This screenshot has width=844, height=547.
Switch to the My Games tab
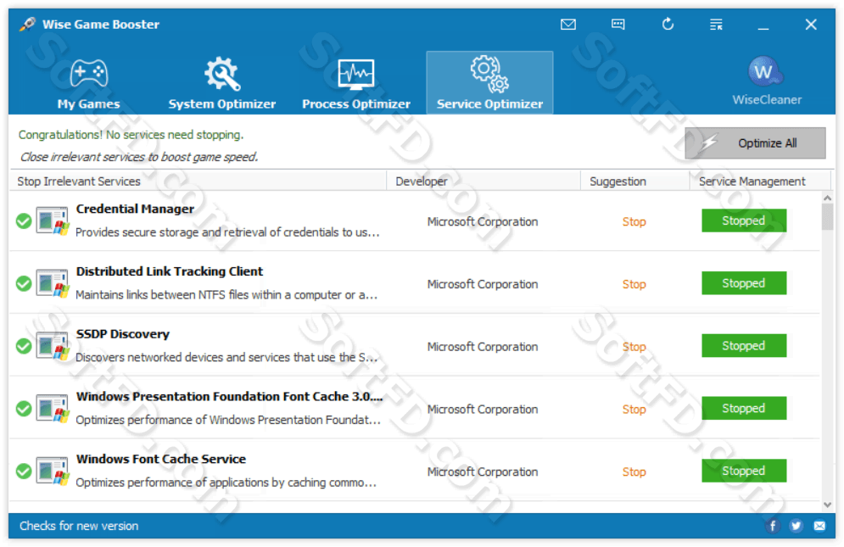(x=89, y=83)
